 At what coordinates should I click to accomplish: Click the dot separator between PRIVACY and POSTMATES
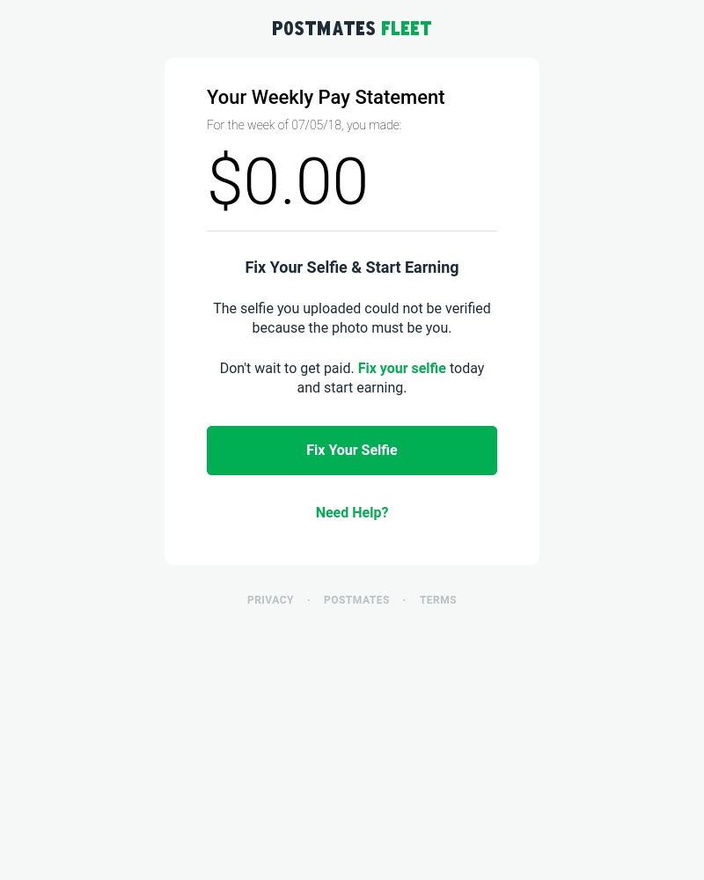308,599
